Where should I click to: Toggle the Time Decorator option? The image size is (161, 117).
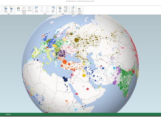(x=47, y=9)
